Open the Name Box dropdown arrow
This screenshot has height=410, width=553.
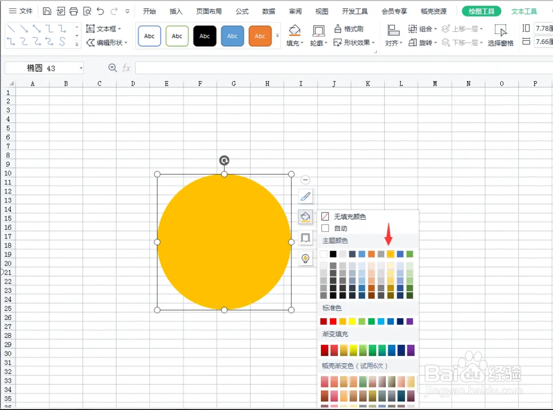click(81, 68)
